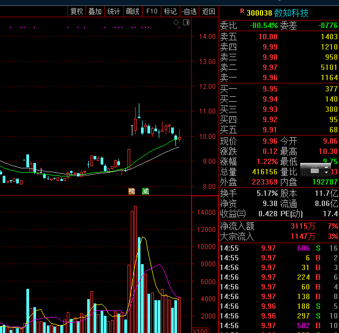Open the F10 company info item
The image size is (339, 333).
coord(152,11)
